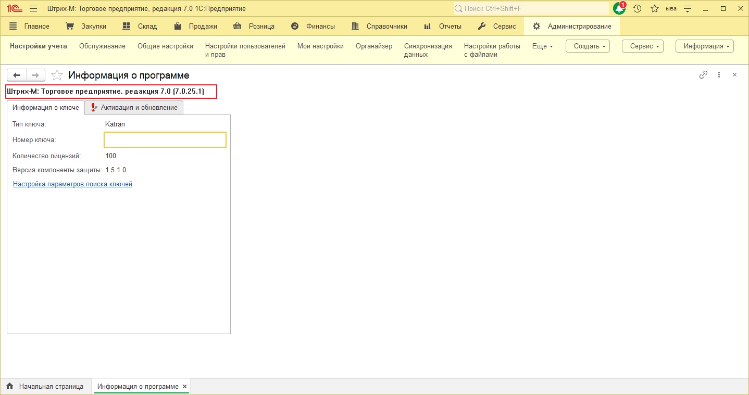Click the Номер ключа input field
Viewport: 749px width, 395px height.
coord(165,140)
